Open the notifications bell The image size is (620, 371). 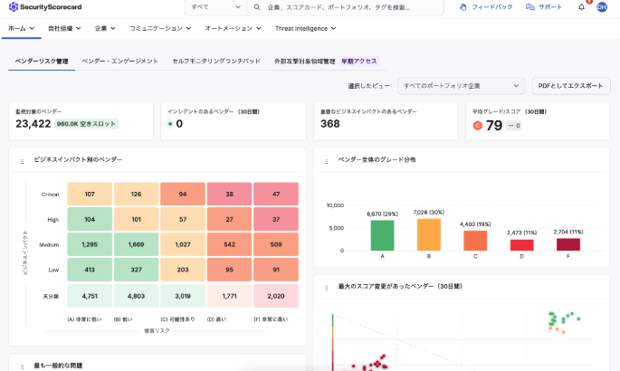[581, 7]
